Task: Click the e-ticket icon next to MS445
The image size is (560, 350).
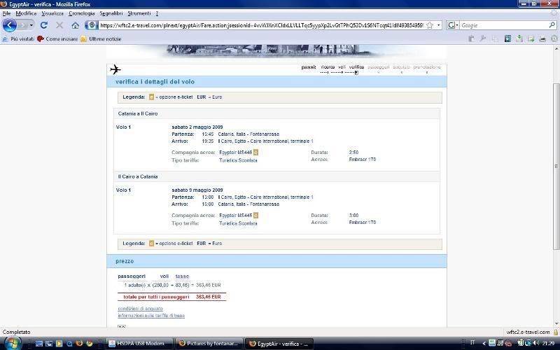Action: coord(255,216)
